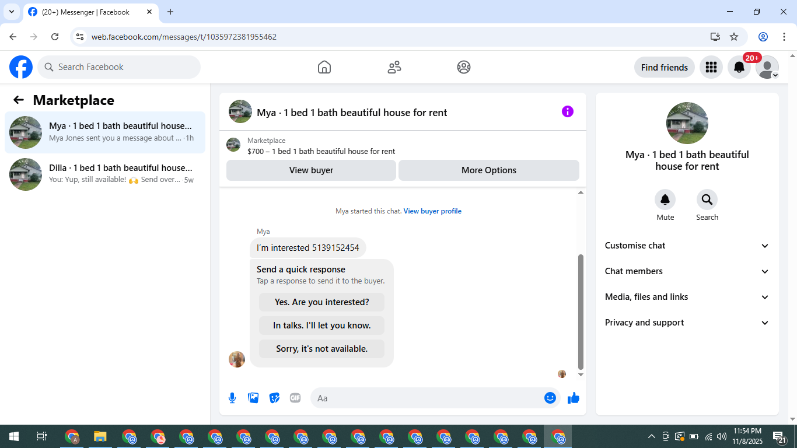Click message 'I'm interested 5139152454'
Image resolution: width=797 pixels, height=448 pixels.
pos(308,248)
